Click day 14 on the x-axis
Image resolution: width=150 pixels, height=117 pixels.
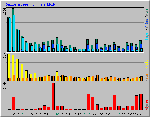[x=66, y=114]
